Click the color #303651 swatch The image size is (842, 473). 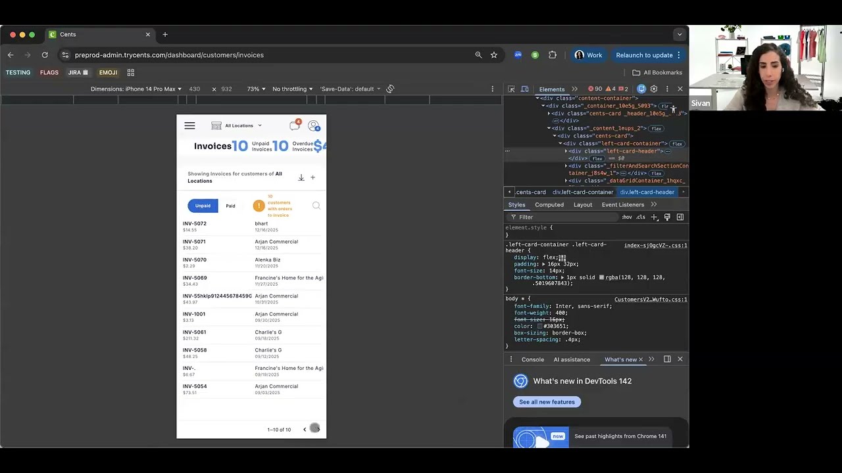click(540, 327)
